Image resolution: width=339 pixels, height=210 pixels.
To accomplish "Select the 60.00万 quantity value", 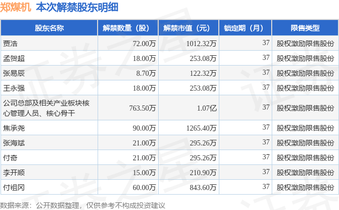I will 144,187.
